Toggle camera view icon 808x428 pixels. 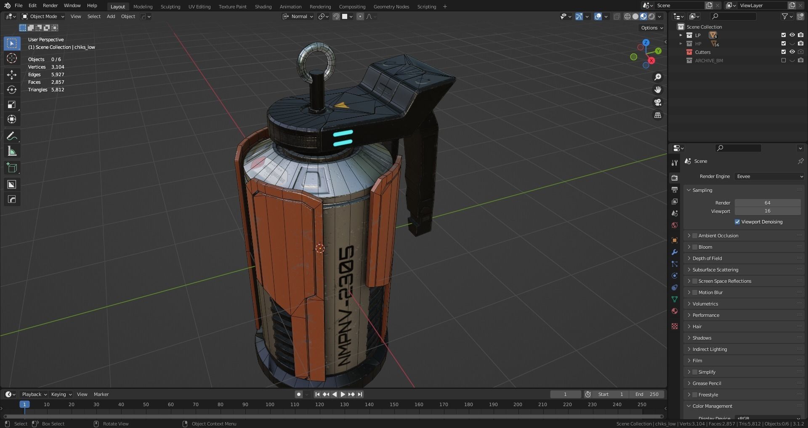[x=658, y=102]
